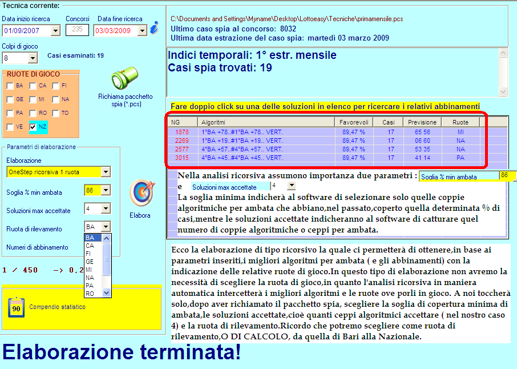Toggle the CA wheel checkbox
This screenshot has height=369, width=517.
[33, 86]
